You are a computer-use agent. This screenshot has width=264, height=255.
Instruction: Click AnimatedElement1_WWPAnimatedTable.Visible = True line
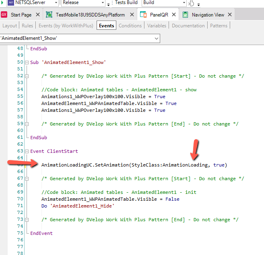pyautogui.click(x=109, y=103)
